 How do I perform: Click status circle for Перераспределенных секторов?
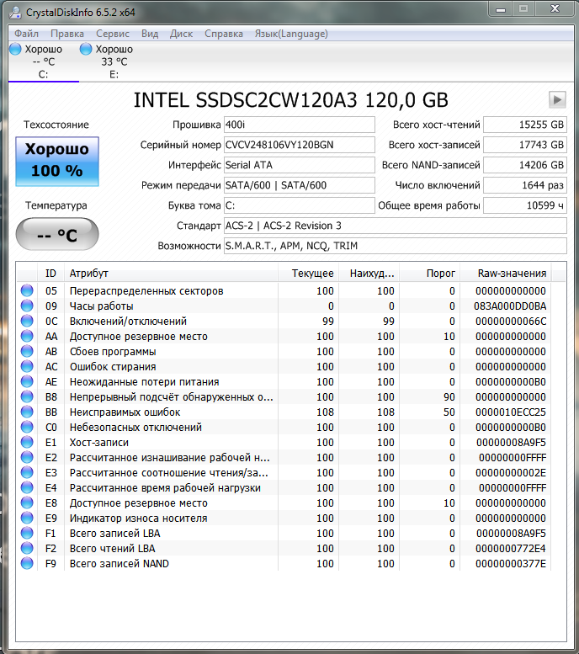coord(27,290)
